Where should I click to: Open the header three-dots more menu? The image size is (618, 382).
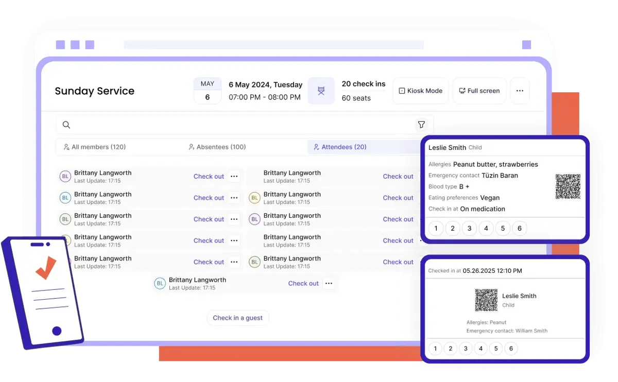pyautogui.click(x=520, y=91)
